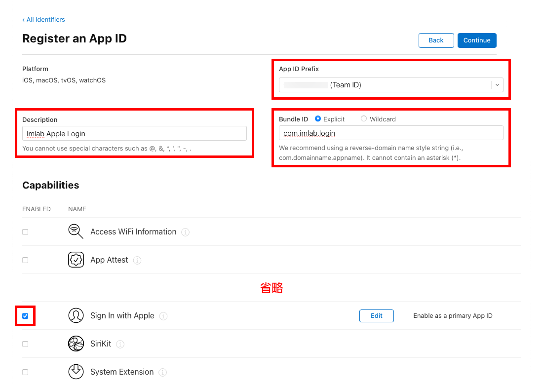Click the NAME column header
This screenshot has width=543, height=385.
point(77,209)
